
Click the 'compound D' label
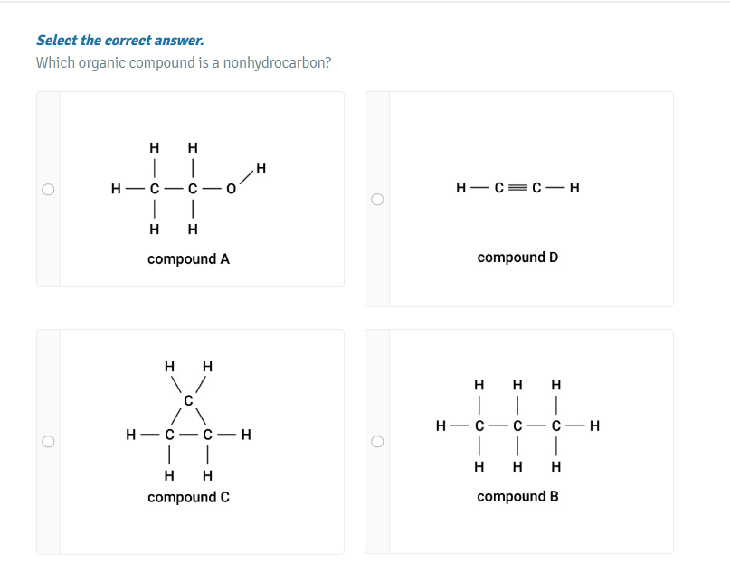(x=517, y=258)
